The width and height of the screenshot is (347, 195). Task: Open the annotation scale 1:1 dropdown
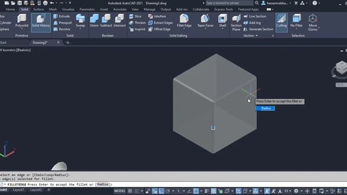click(287, 191)
